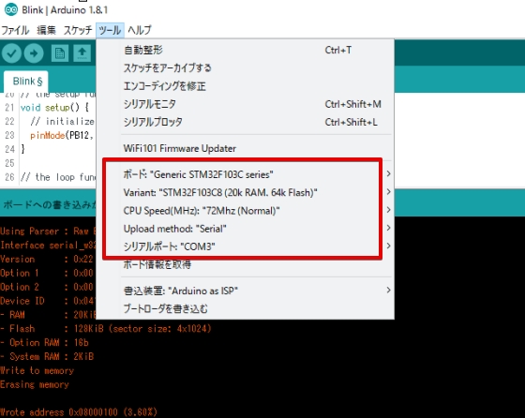The image size is (525, 418).
Task: Choose エンコーディングを修正 menu entry
Action: point(245,86)
